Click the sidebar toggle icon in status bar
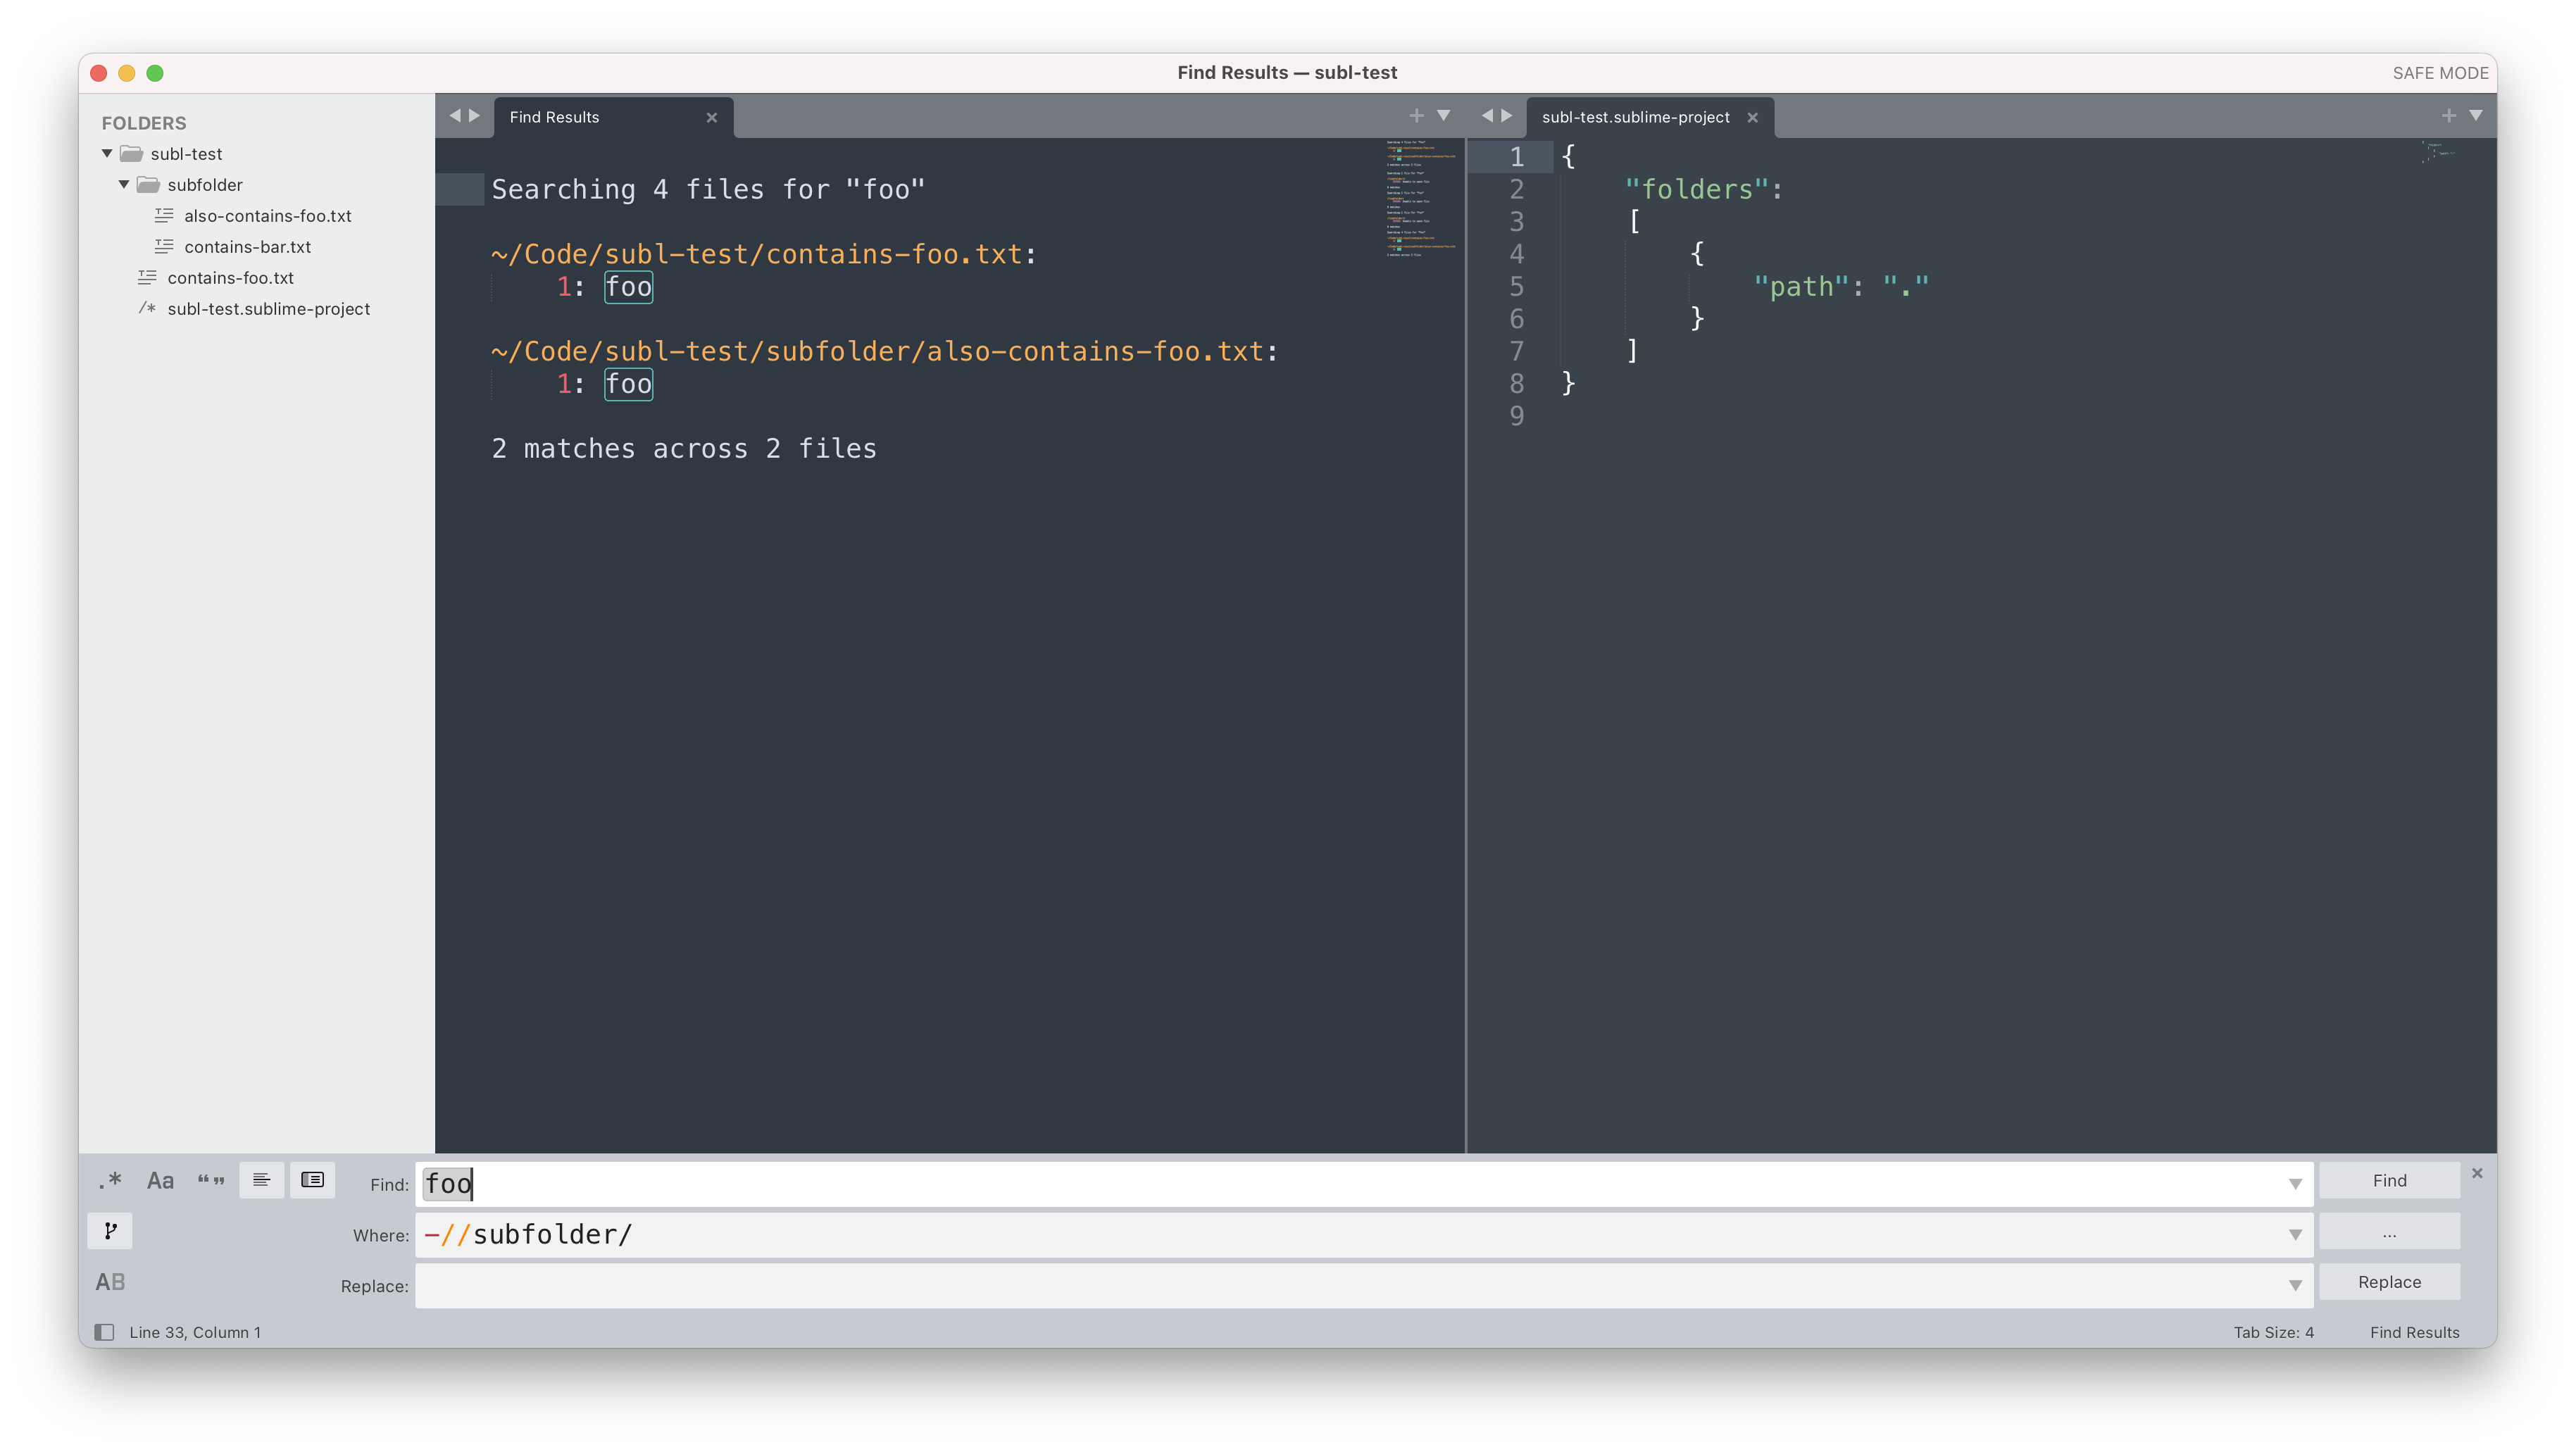 pyautogui.click(x=104, y=1332)
